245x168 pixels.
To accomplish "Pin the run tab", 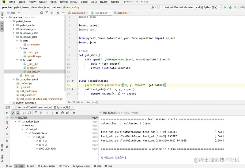I will pos(7,147).
